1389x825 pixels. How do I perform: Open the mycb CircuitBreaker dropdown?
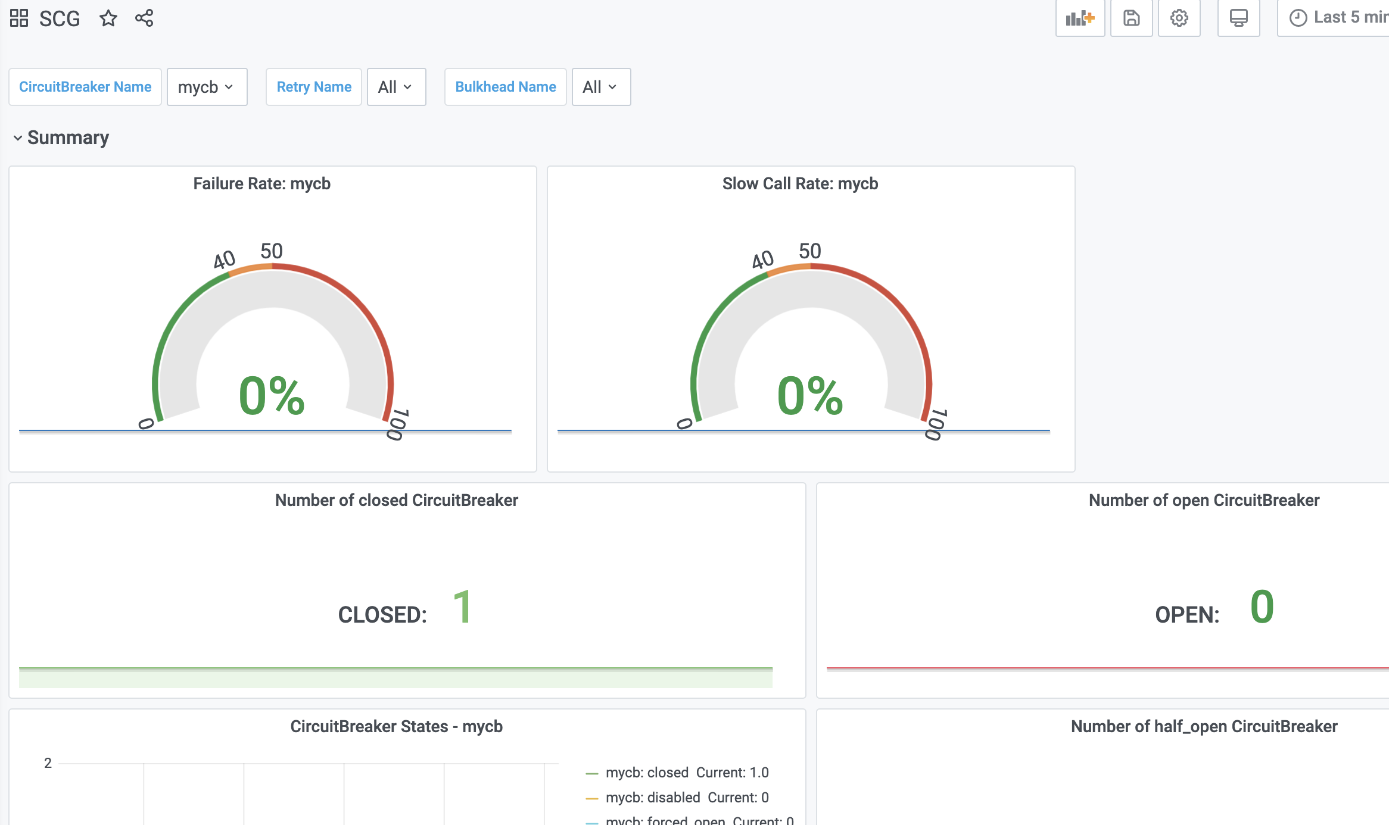[x=207, y=87]
